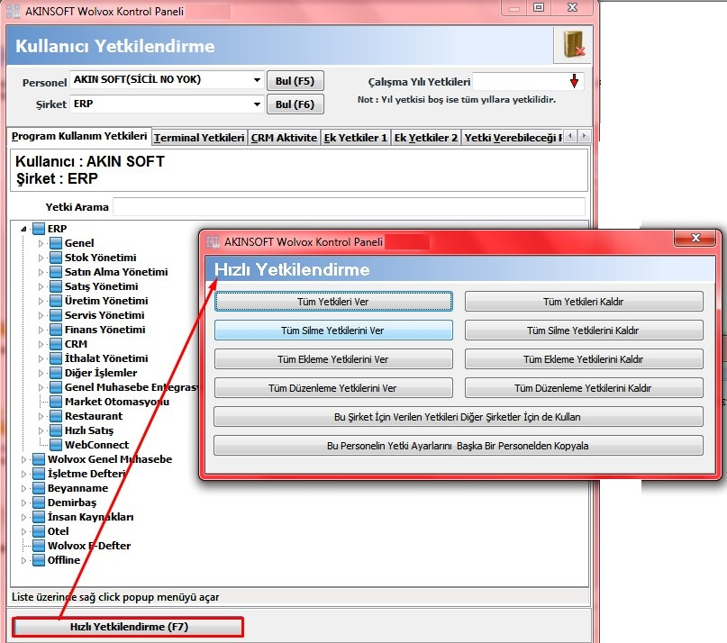Select the Ek Yetkiler 1 tab
The image size is (727, 643).
point(355,138)
